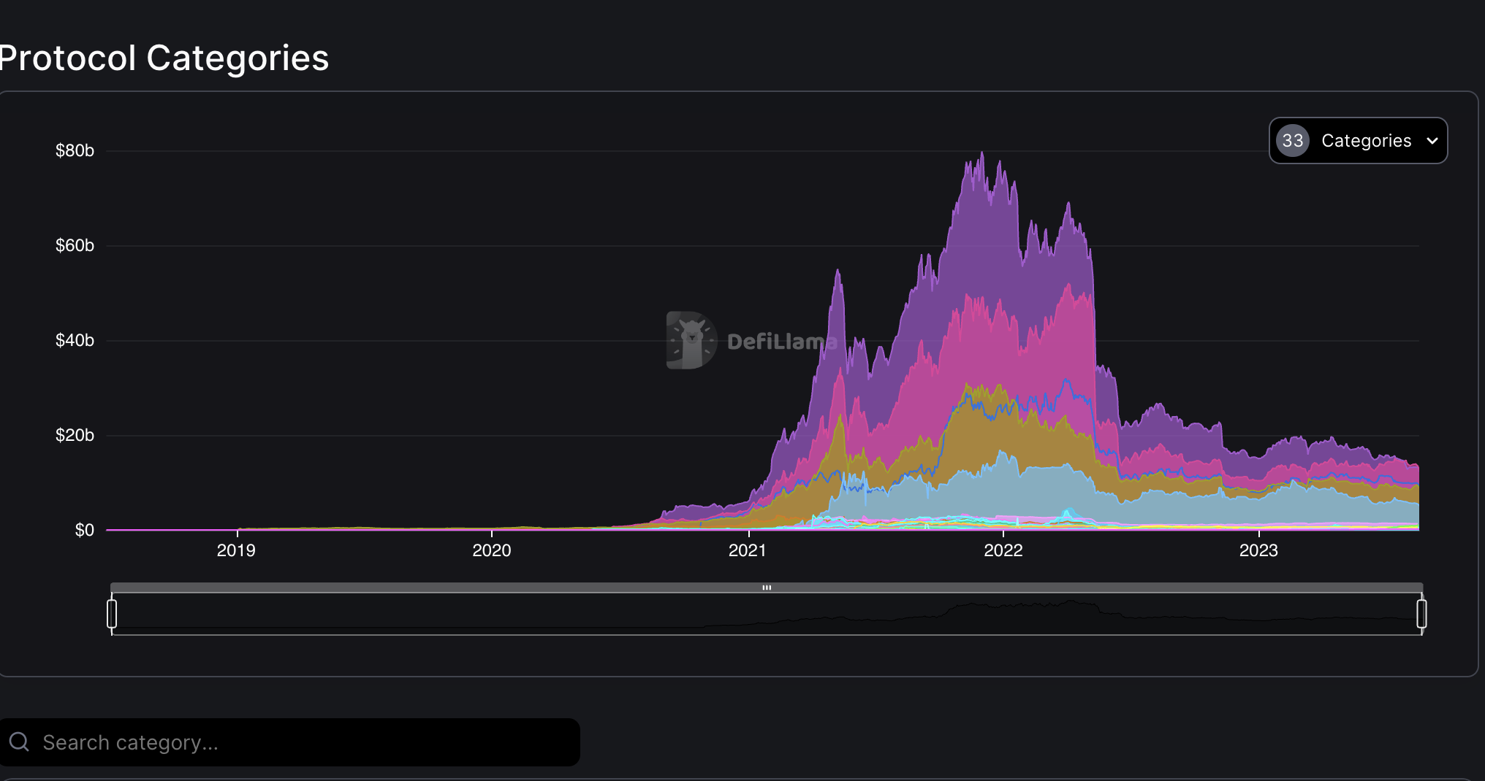
Task: Click the 2021 x-axis label
Action: 748,550
